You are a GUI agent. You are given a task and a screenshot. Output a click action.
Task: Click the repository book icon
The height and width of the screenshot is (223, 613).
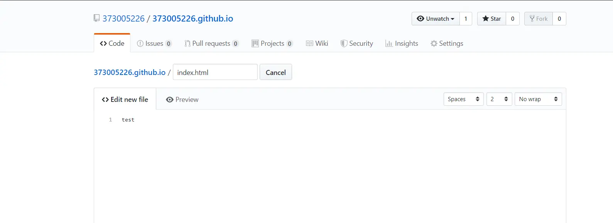click(96, 18)
